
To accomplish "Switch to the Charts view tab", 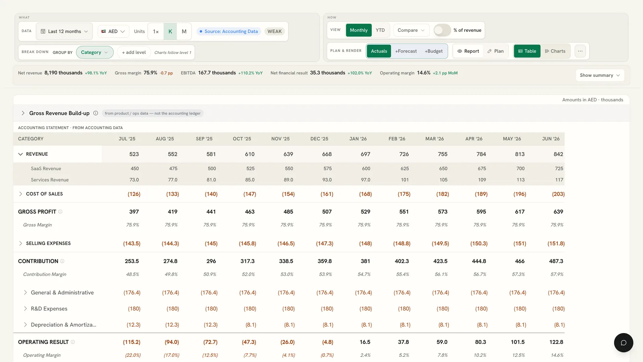I will 555,51.
